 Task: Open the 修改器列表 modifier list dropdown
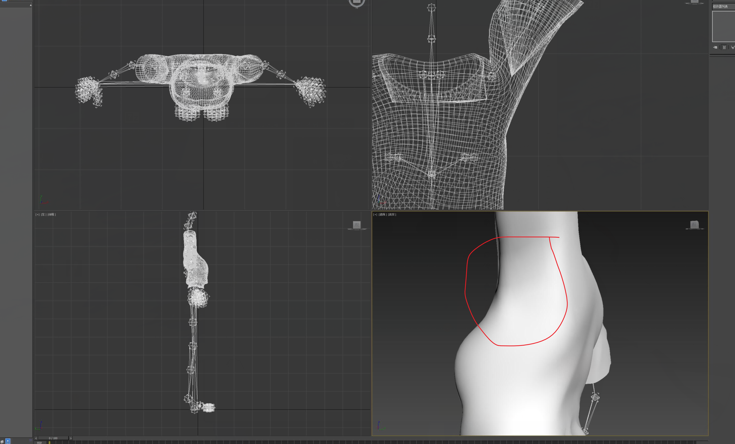click(723, 6)
